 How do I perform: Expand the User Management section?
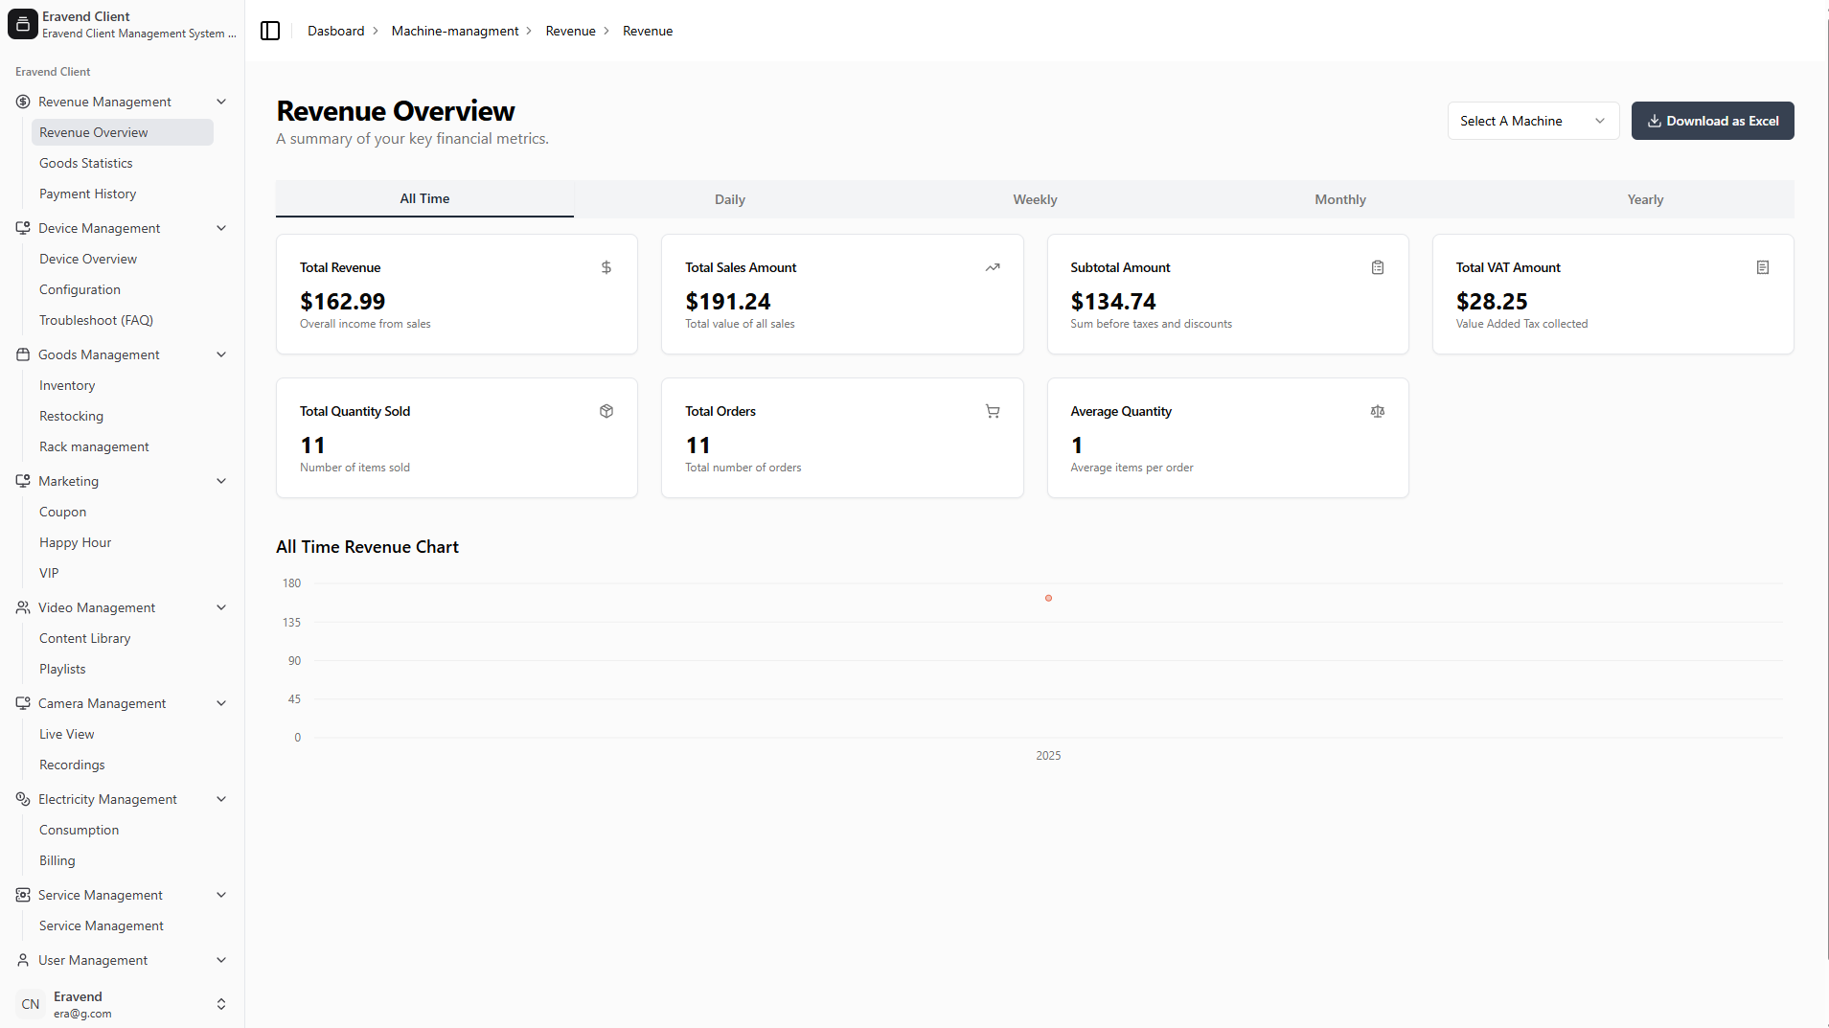(x=221, y=960)
